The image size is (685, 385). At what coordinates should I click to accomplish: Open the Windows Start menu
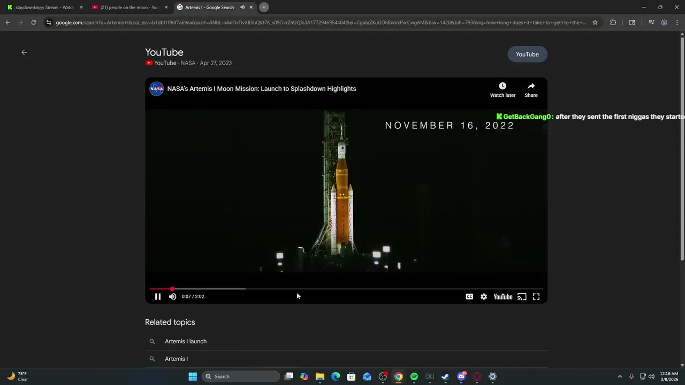(x=193, y=376)
